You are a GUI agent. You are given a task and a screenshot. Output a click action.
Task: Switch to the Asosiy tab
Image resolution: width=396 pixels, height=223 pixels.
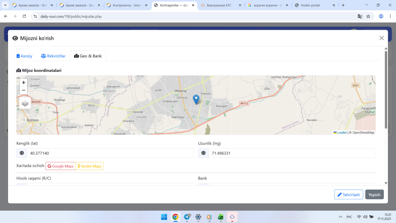pos(24,56)
